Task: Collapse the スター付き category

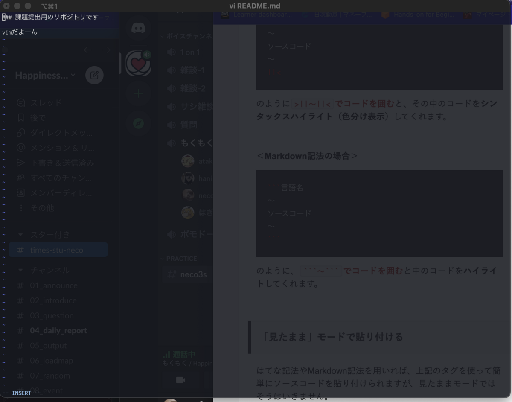Action: pyautogui.click(x=20, y=234)
